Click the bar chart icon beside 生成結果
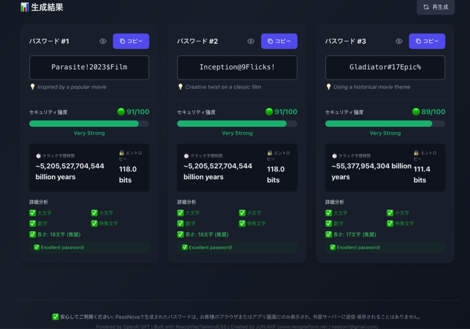The width and height of the screenshot is (470, 329). [x=24, y=7]
